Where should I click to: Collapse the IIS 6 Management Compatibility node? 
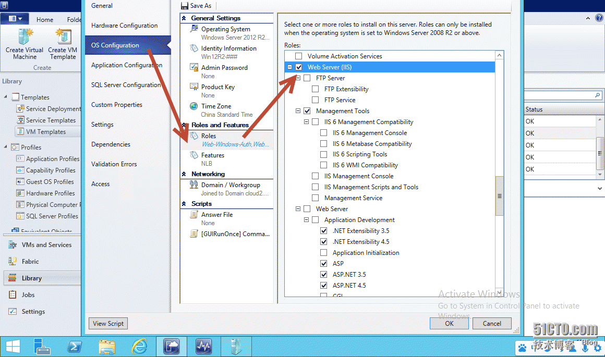(306, 122)
